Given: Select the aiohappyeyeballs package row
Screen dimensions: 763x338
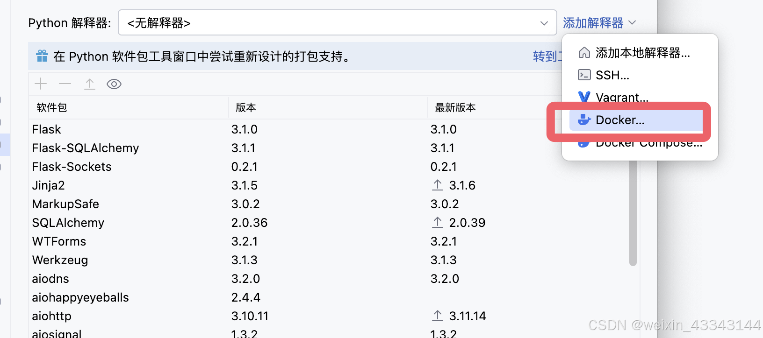Looking at the screenshot, I should click(329, 297).
